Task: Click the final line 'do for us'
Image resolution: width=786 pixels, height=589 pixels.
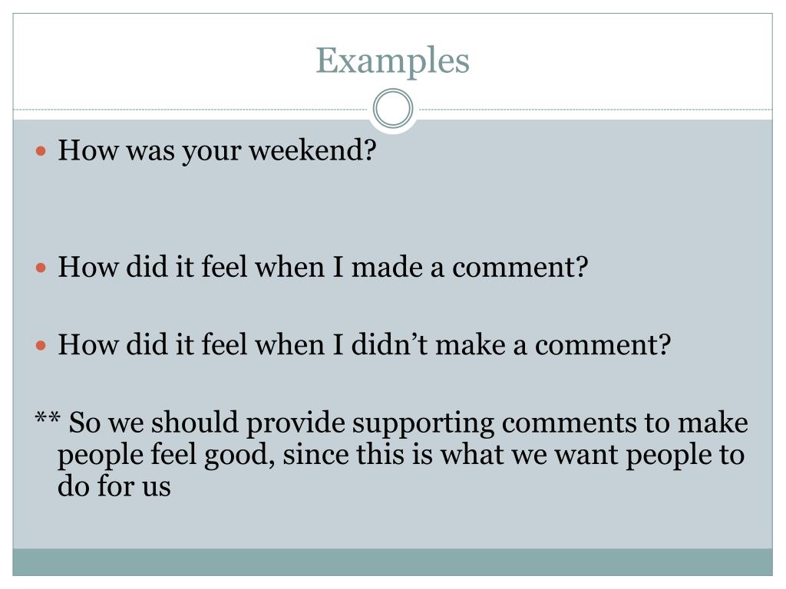Action: [x=114, y=485]
